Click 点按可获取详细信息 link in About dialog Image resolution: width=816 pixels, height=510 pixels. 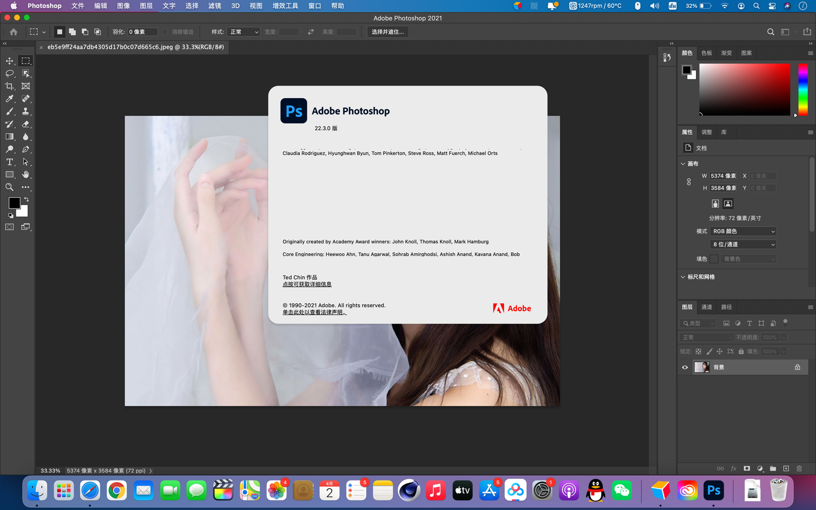coord(307,284)
